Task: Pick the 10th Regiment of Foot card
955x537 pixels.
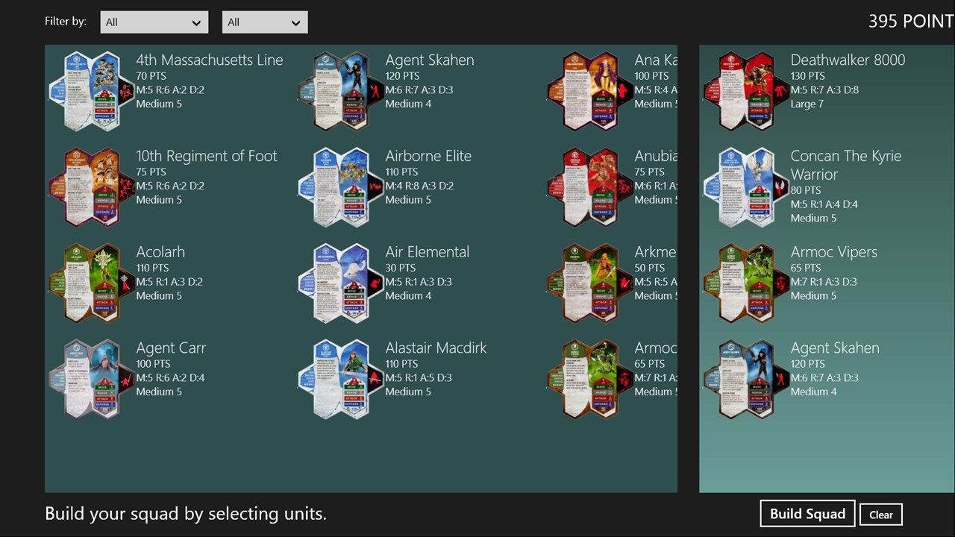Action: click(92, 187)
